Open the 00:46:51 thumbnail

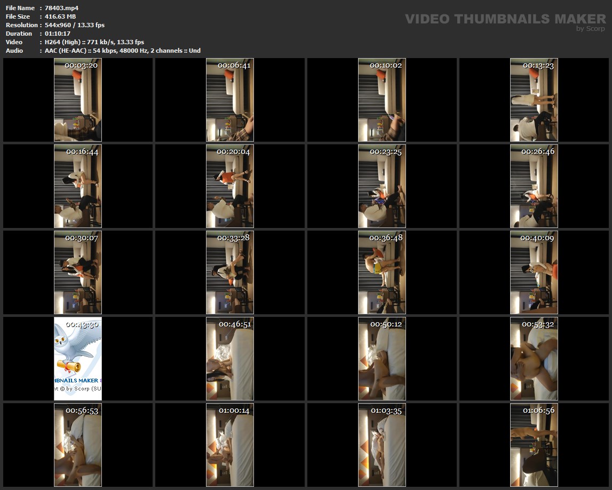[x=230, y=358]
